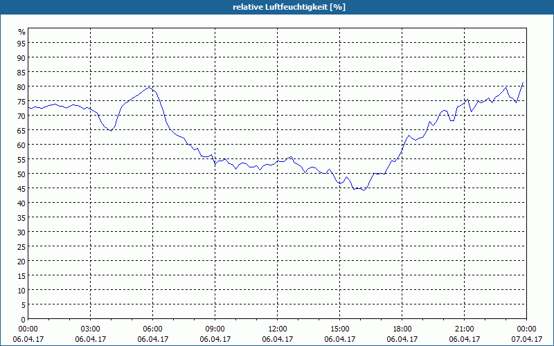Select the 09:00 time marker
Viewport: 554px width, 346px height.
[x=215, y=329]
